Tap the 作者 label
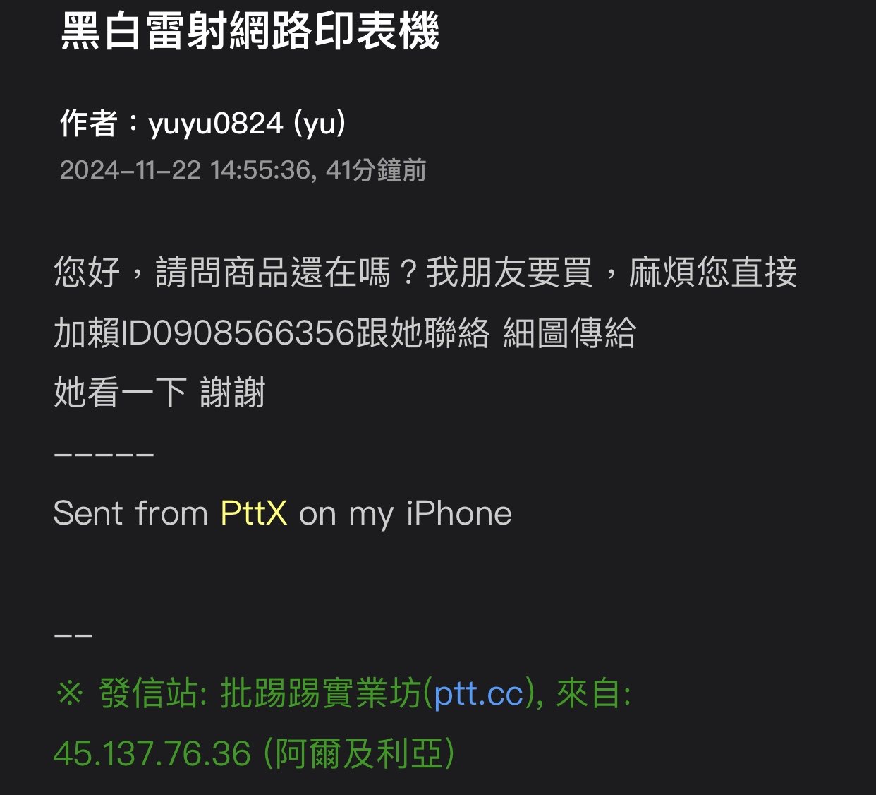This screenshot has width=876, height=795. coord(88,124)
